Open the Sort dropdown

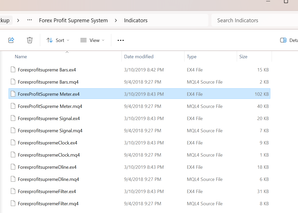point(58,40)
